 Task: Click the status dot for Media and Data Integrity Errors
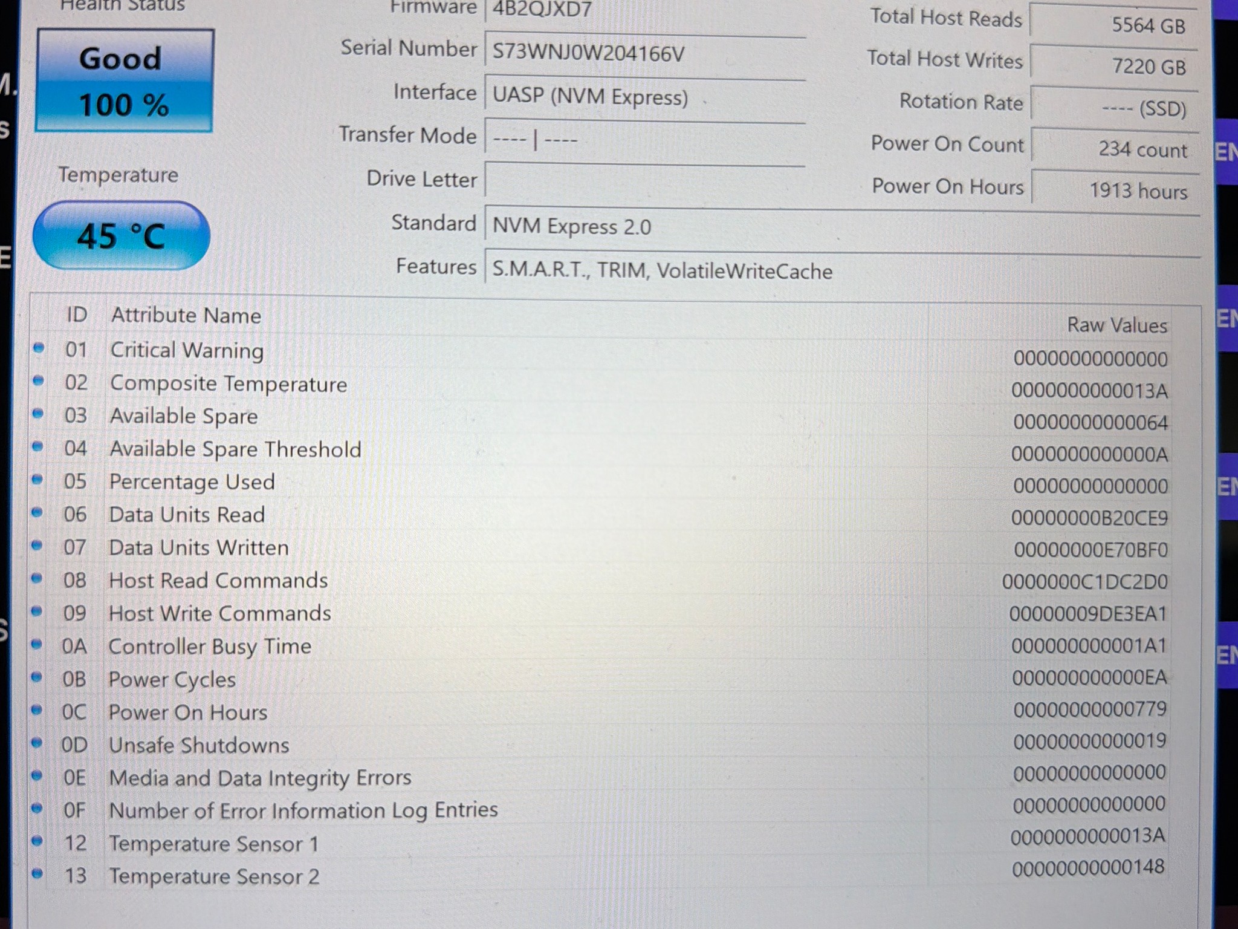coord(37,775)
